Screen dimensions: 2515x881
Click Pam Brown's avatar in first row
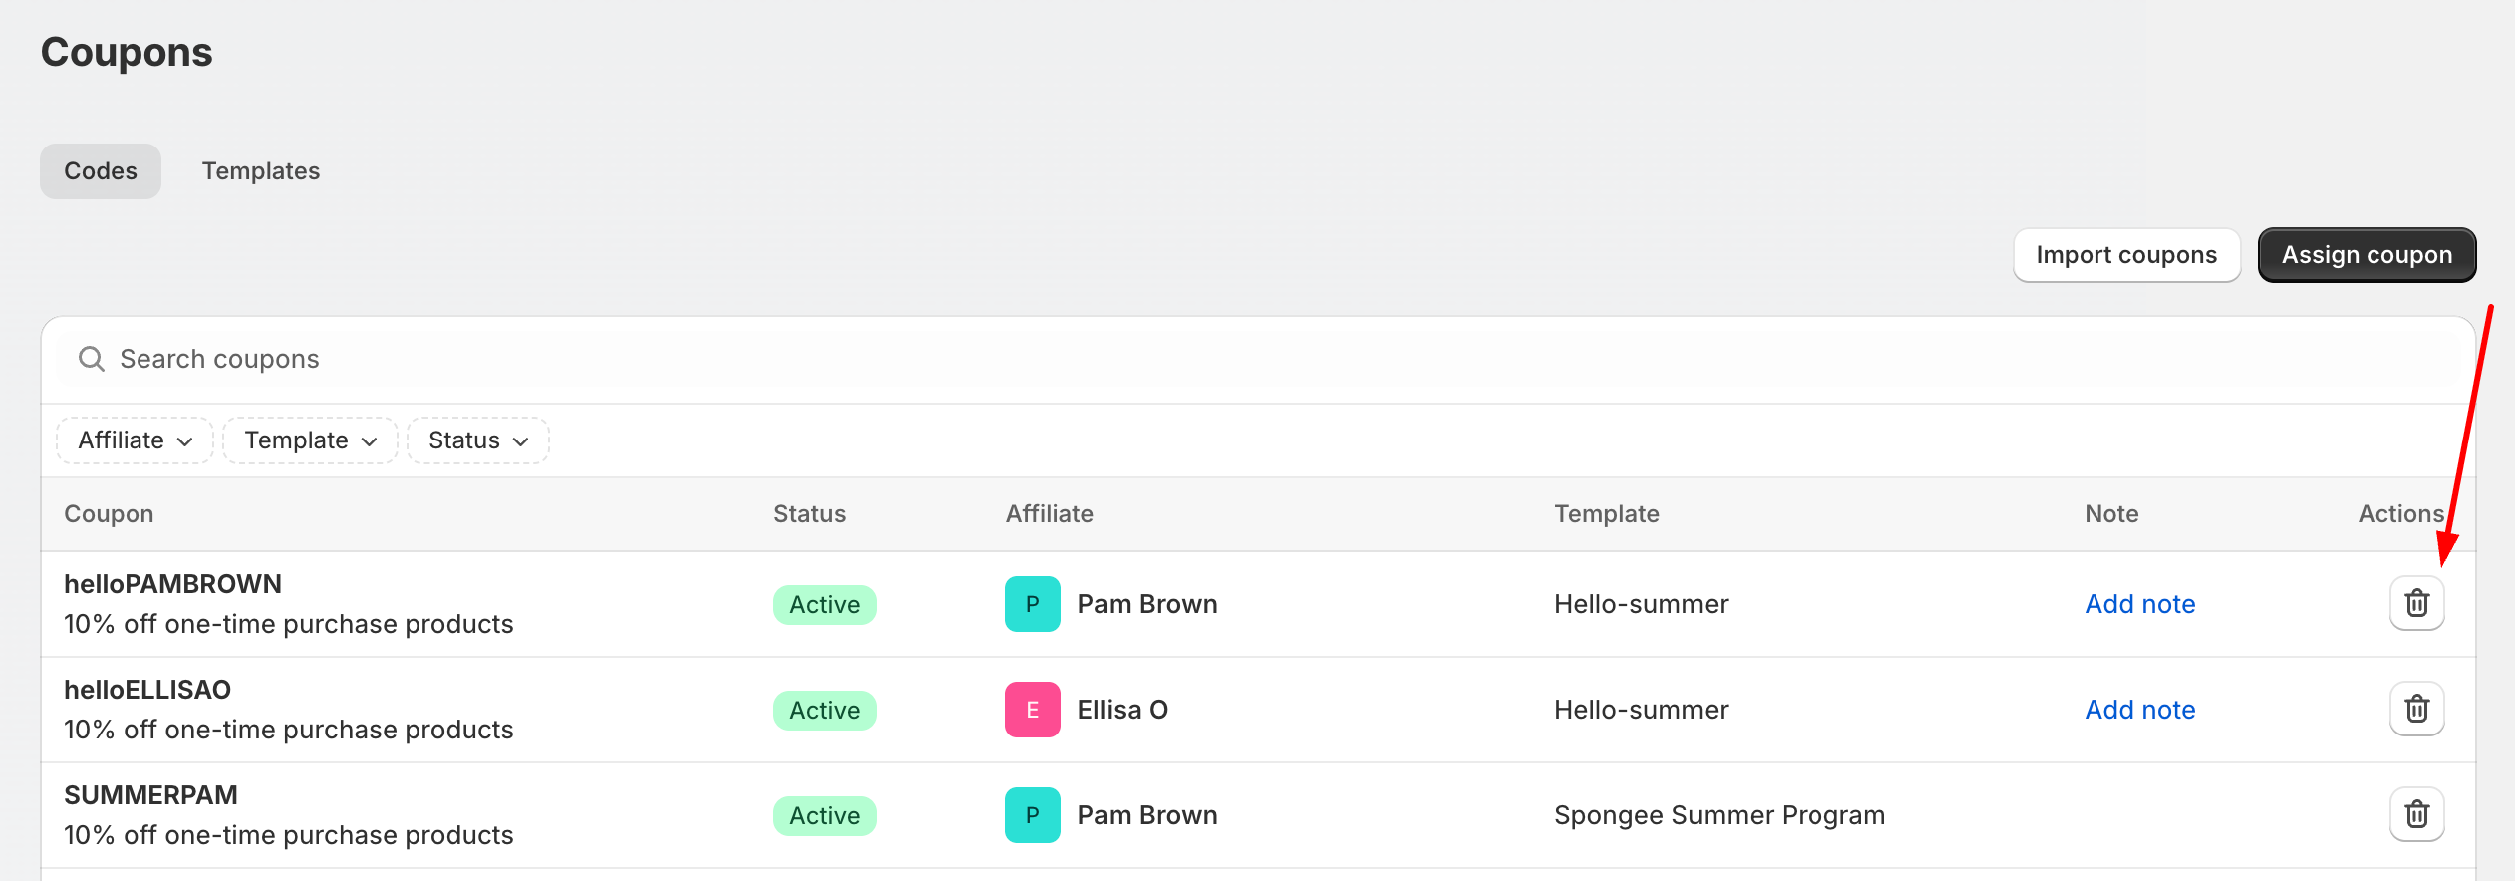1032,604
